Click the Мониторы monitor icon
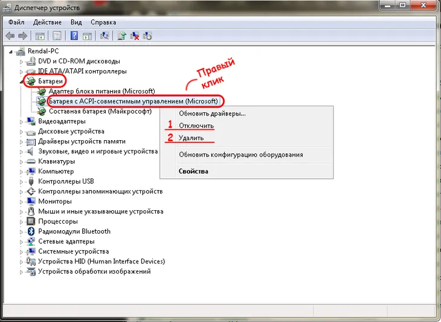The height and width of the screenshot is (322, 441). click(31, 201)
